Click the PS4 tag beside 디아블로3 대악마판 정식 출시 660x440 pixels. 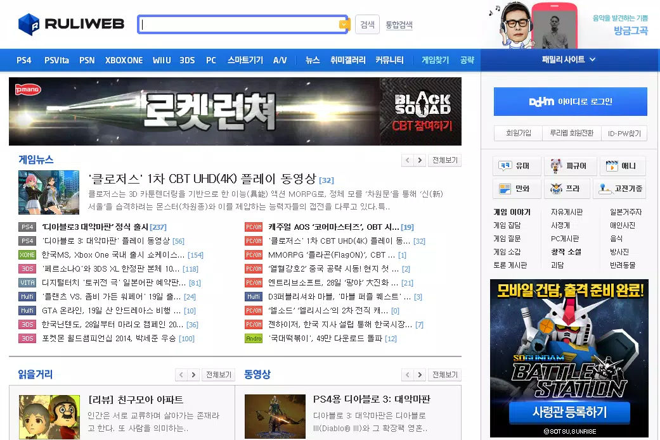pyautogui.click(x=27, y=227)
